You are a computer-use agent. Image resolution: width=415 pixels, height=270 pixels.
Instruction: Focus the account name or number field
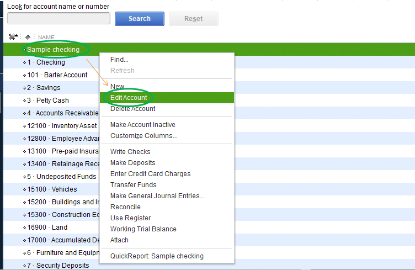(58, 18)
